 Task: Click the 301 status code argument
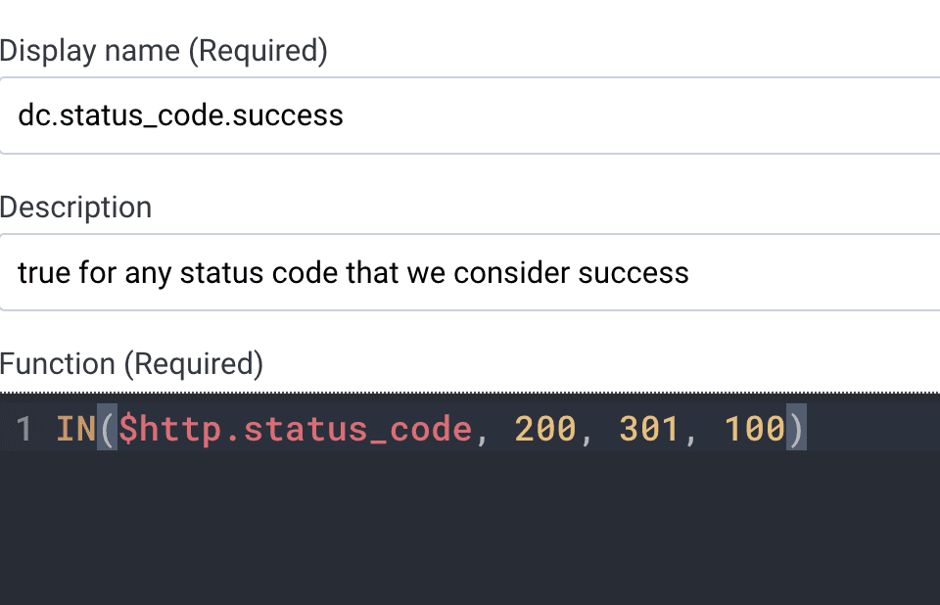tap(650, 430)
